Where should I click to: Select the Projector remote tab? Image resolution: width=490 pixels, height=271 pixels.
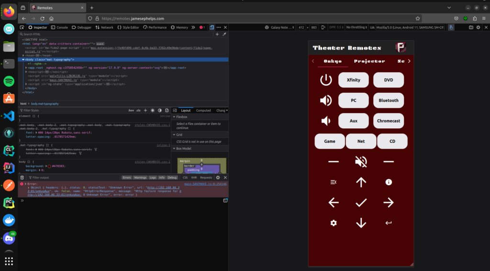pos(369,61)
